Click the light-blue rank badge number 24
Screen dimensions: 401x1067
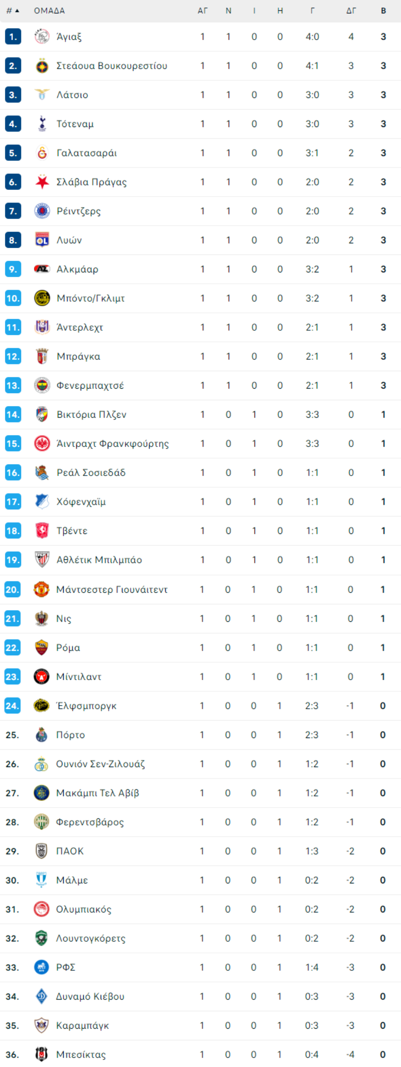(x=12, y=706)
